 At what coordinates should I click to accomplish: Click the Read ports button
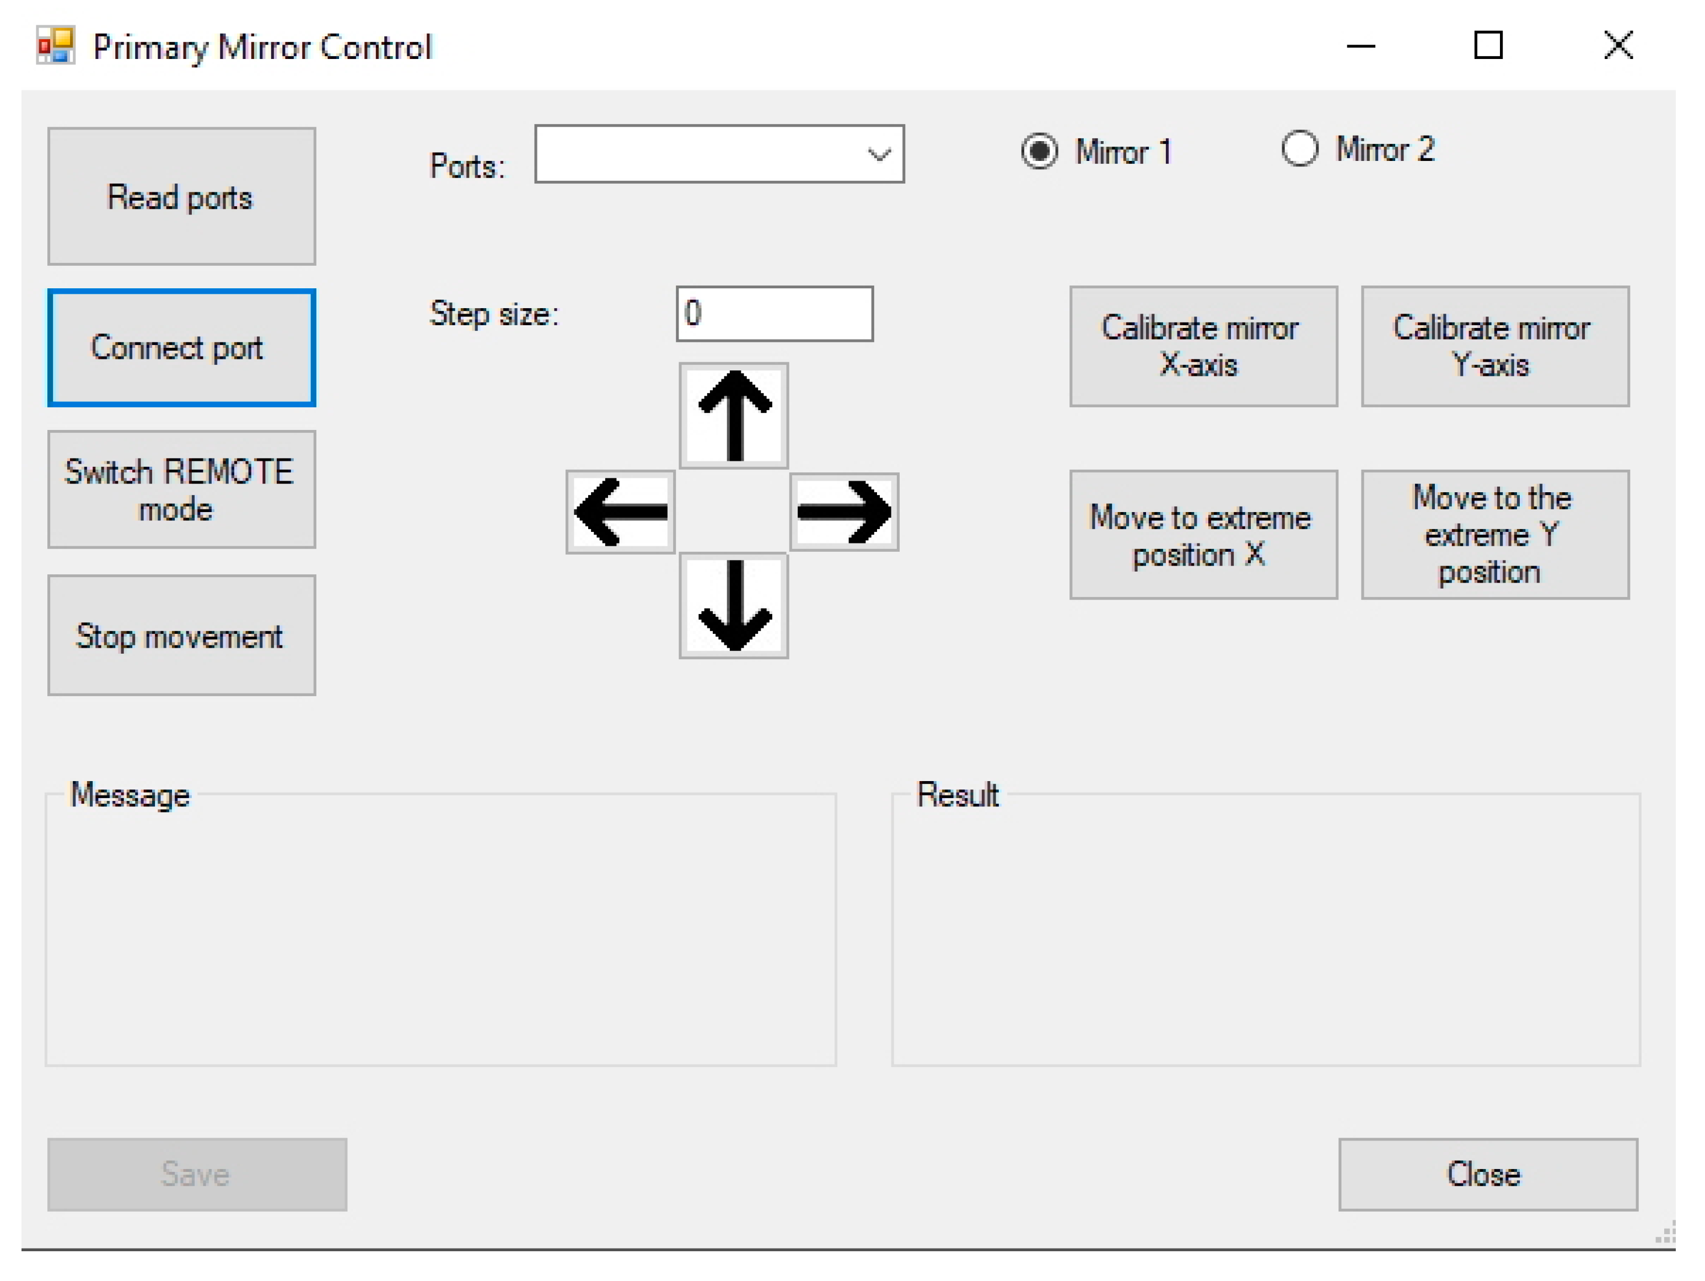click(181, 197)
